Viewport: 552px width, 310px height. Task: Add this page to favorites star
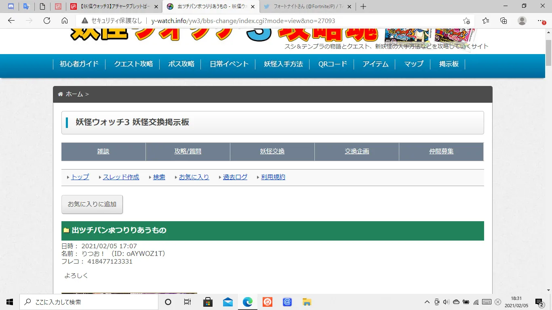(x=466, y=21)
